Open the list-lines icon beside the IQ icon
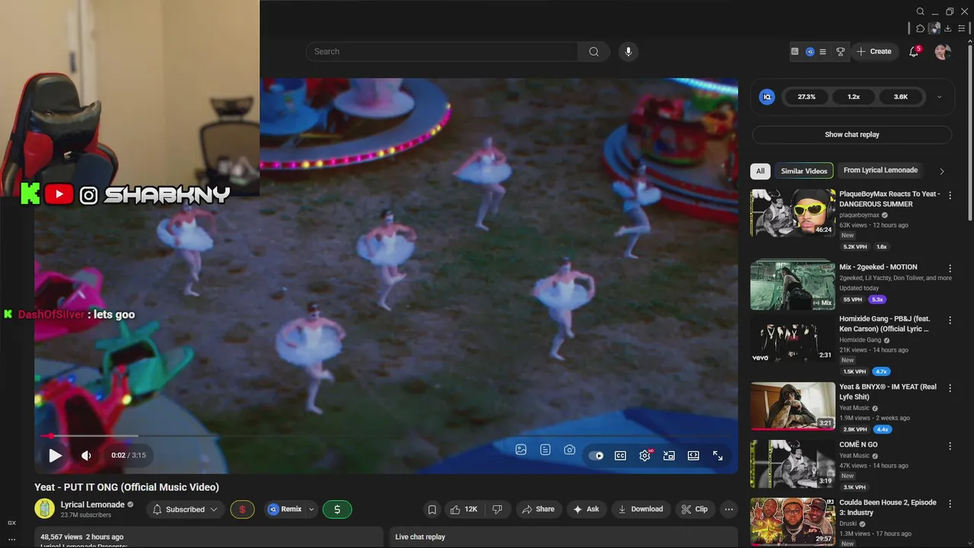 pos(823,52)
